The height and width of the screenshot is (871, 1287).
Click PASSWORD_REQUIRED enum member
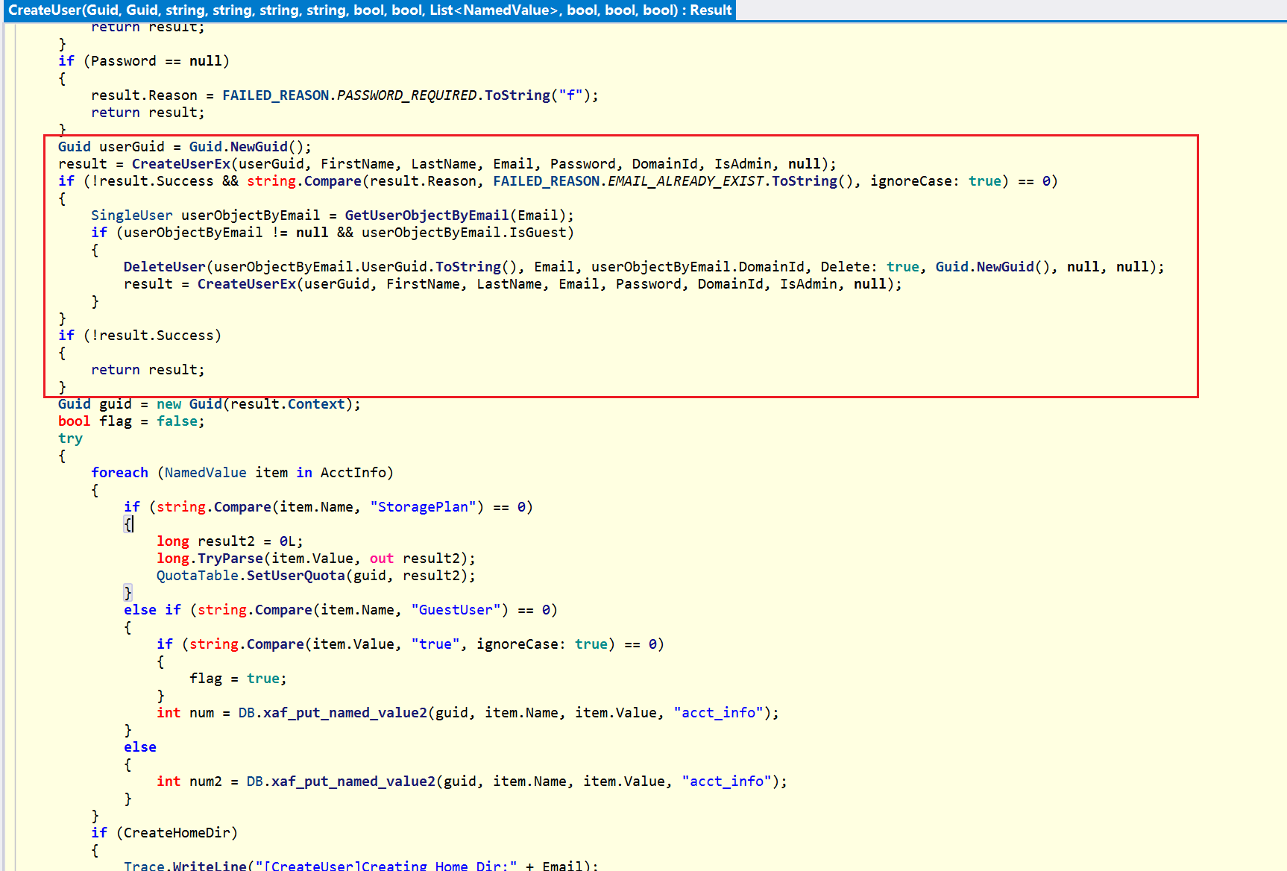coord(406,95)
